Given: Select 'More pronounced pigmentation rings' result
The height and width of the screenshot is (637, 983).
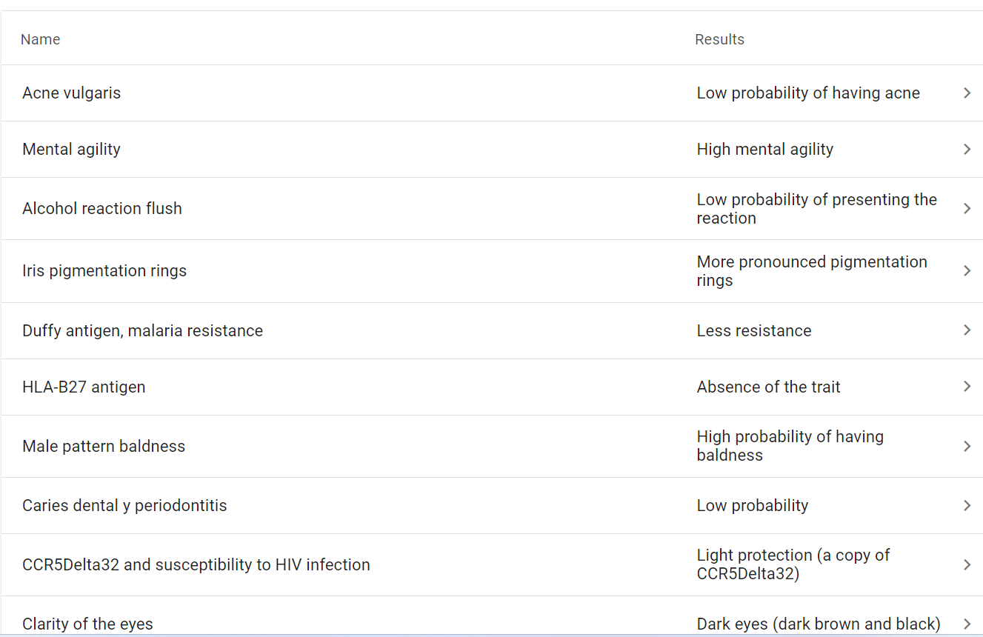Looking at the screenshot, I should tap(811, 270).
